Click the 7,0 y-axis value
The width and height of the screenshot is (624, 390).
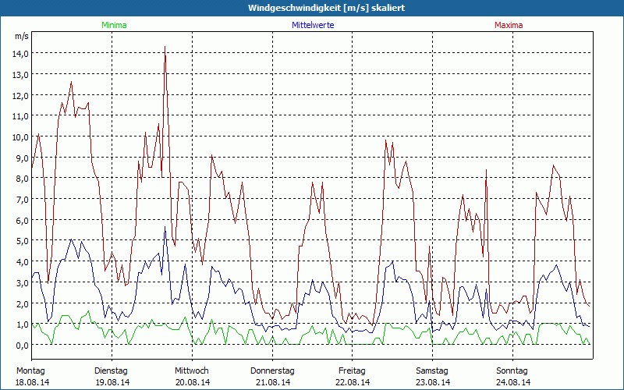click(23, 200)
